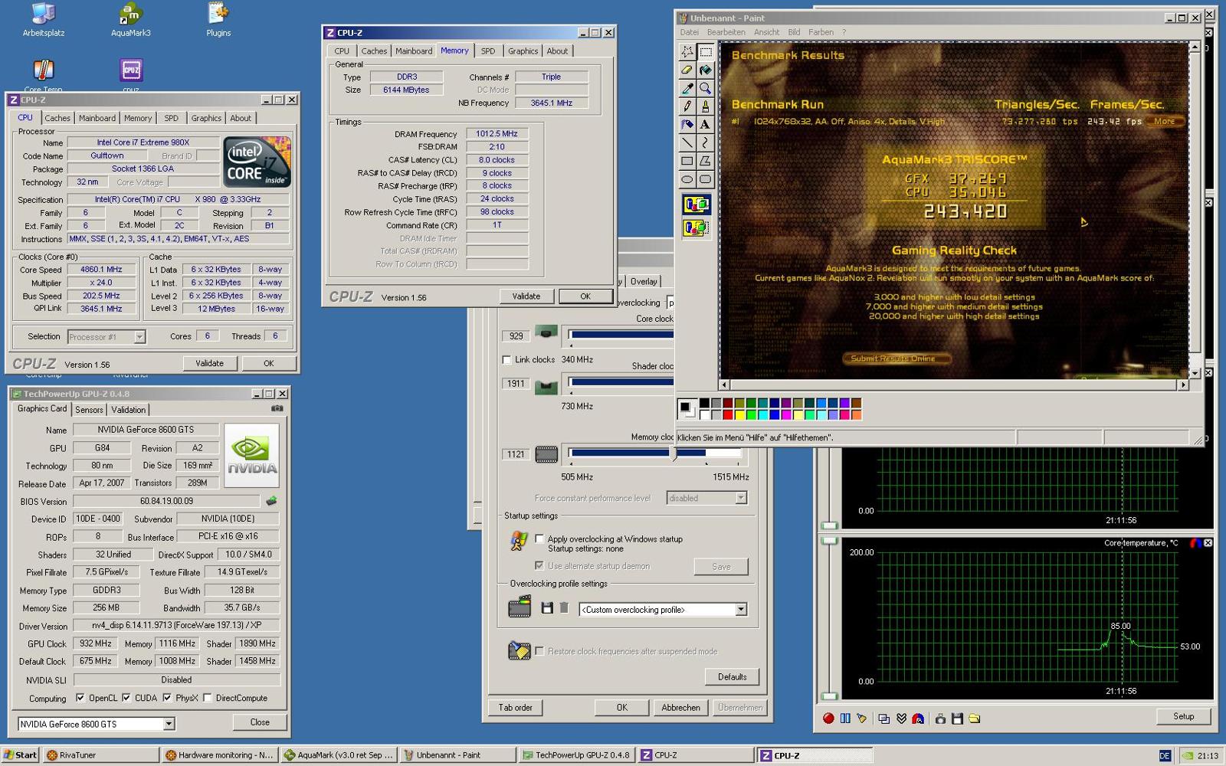The width and height of the screenshot is (1226, 766).
Task: Select the Pick Color eyedropper tool
Action: (687, 88)
